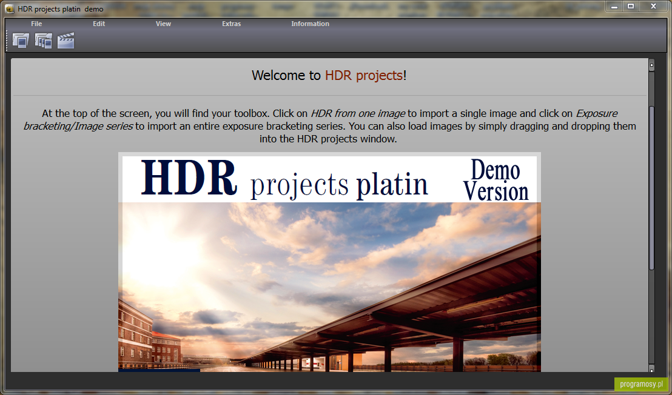Viewport: 672px width, 395px height.
Task: Click the red HDR projects text in heading
Action: tap(364, 75)
